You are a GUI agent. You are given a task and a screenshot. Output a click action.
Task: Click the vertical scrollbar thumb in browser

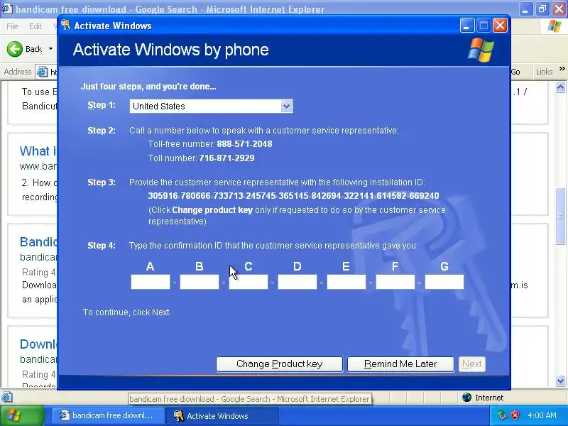(x=560, y=217)
